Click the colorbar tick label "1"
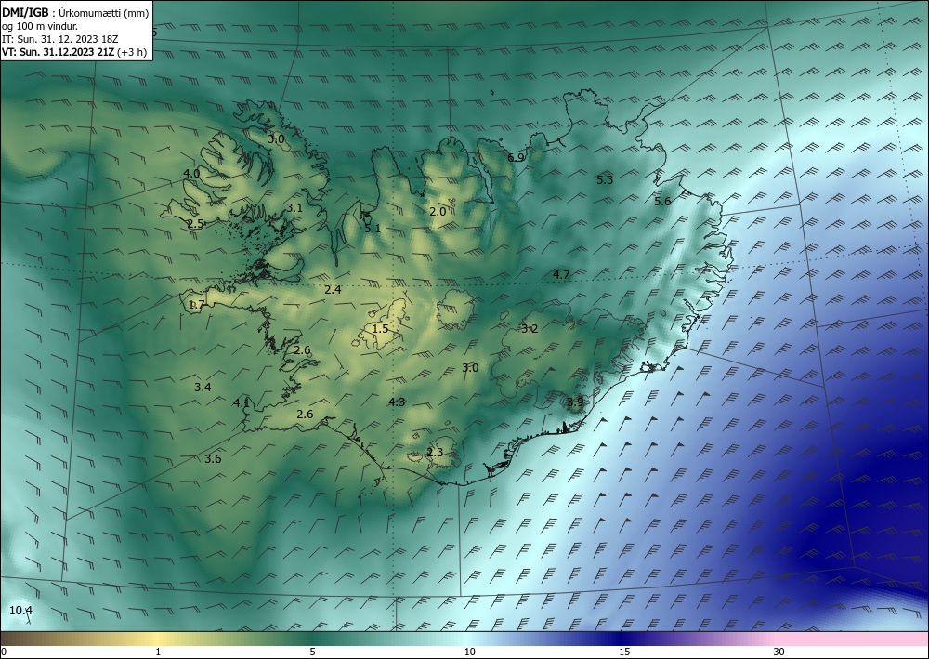Screen dimensions: 929x659 pos(158,652)
